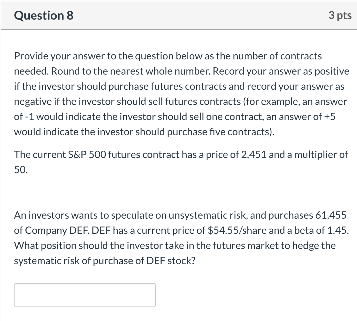Click the example answer -1 in the text
Screen dimensions: 357x321
(30, 117)
